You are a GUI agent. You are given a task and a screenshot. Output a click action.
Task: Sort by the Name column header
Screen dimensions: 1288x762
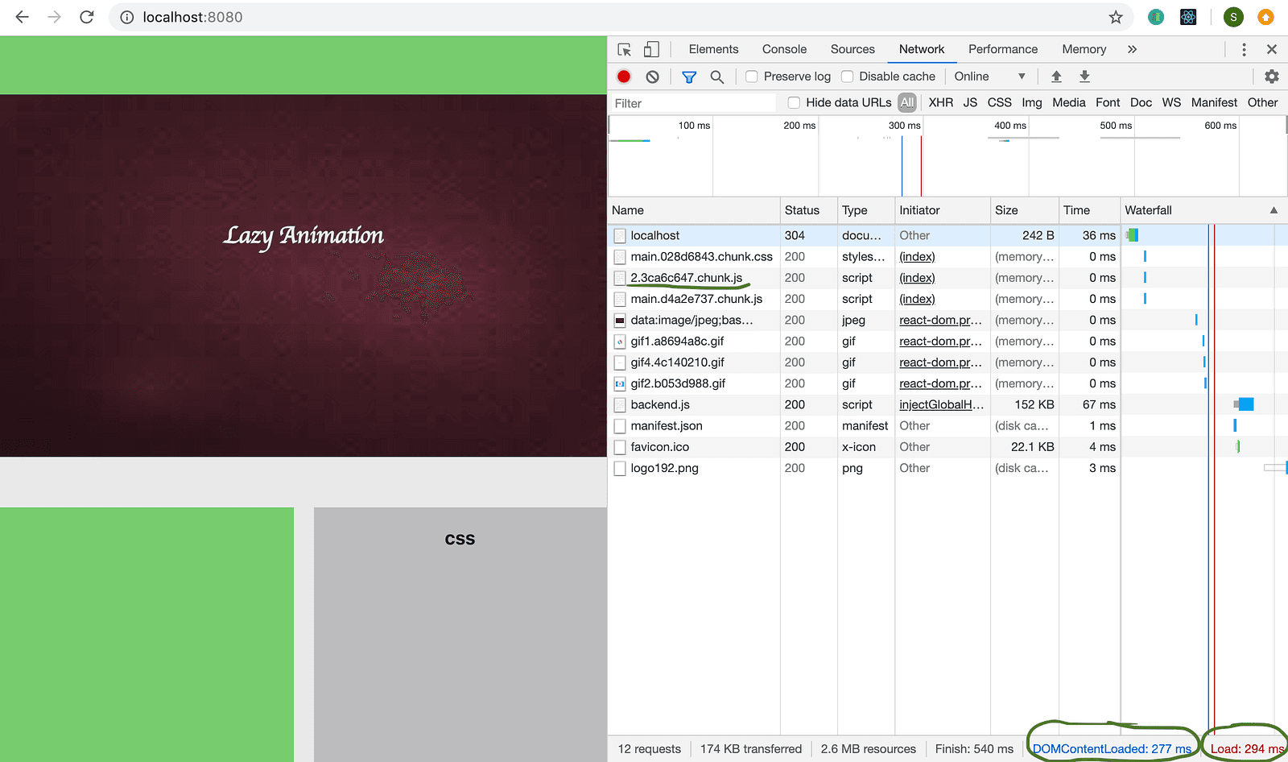(694, 210)
